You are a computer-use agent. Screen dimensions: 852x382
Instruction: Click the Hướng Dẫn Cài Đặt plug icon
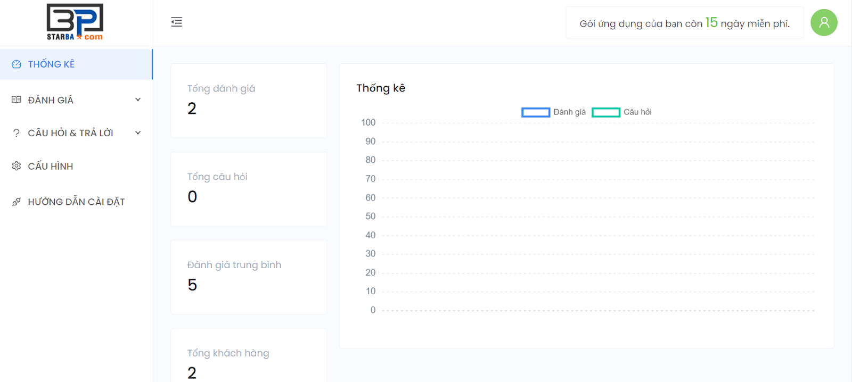[x=17, y=202]
